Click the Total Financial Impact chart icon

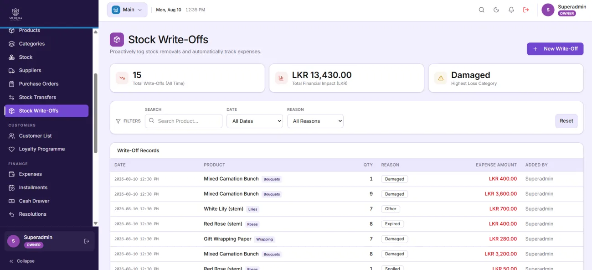point(281,78)
